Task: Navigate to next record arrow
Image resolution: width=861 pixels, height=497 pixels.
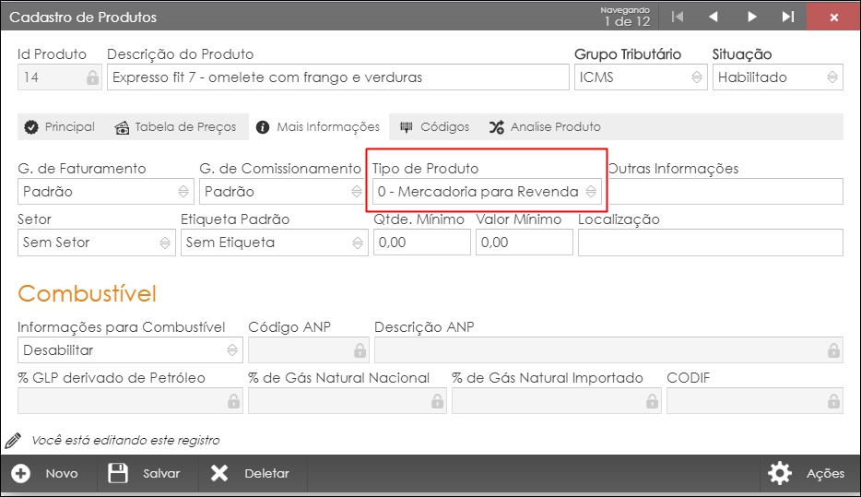Action: point(751,17)
